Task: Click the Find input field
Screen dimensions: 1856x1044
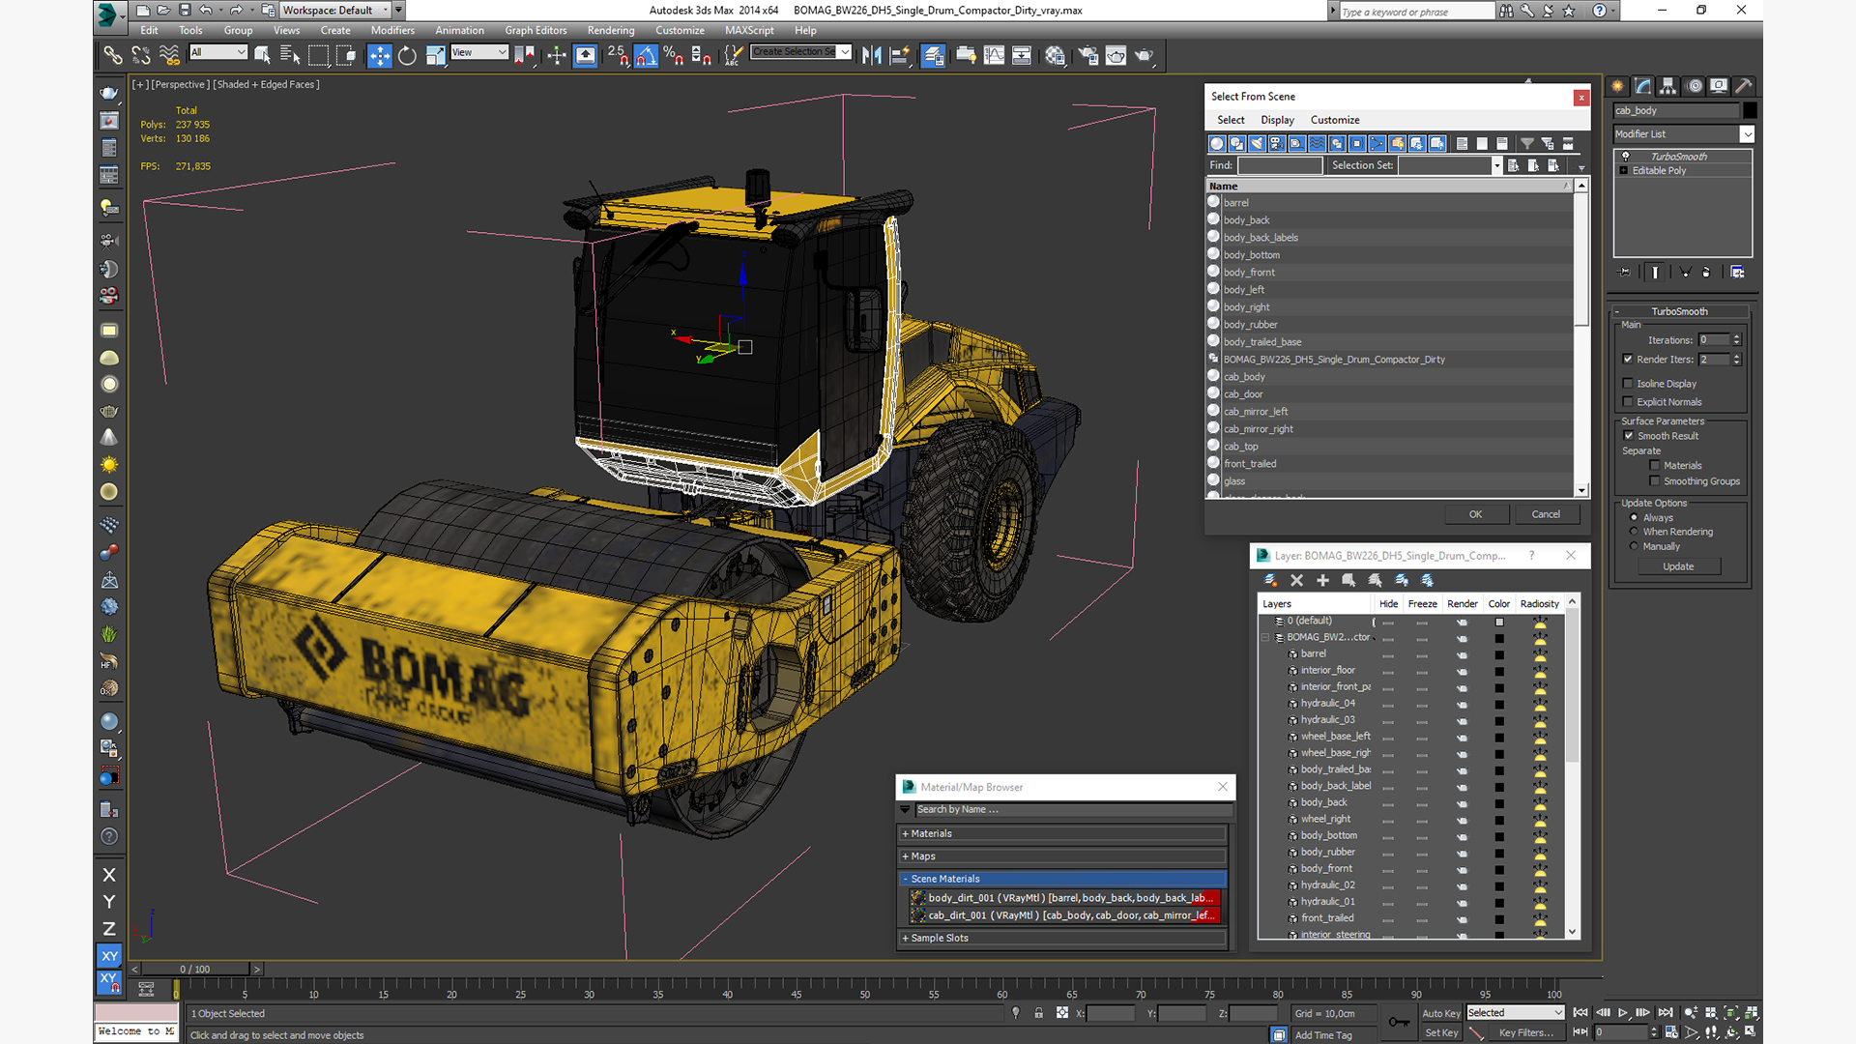Action: pos(1280,165)
